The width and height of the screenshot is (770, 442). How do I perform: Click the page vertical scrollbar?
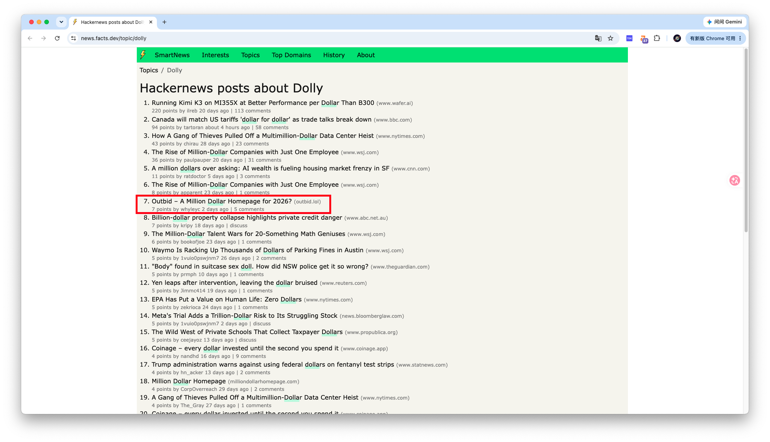pyautogui.click(x=746, y=140)
